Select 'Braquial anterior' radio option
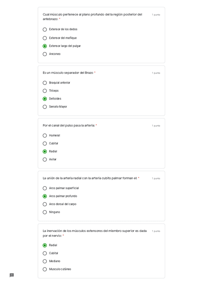 pyautogui.click(x=45, y=83)
